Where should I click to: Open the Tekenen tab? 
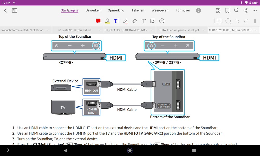click(138, 10)
